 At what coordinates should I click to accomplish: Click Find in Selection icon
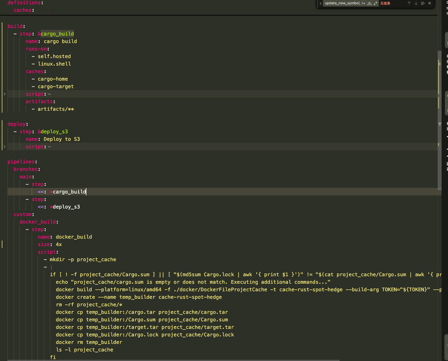tap(422, 4)
